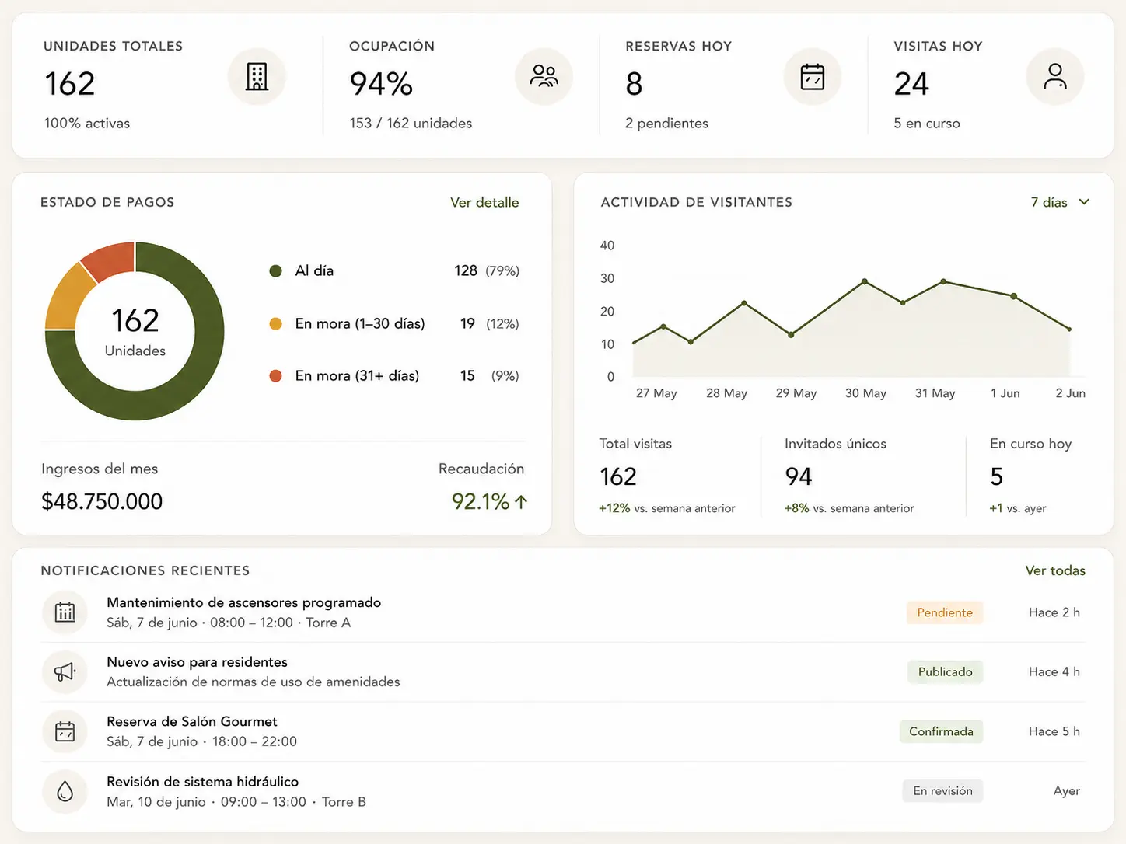Image resolution: width=1126 pixels, height=844 pixels.
Task: Click the 92.1% Recaudación value
Action: (x=481, y=501)
